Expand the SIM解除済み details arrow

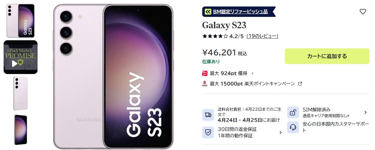click(365, 112)
